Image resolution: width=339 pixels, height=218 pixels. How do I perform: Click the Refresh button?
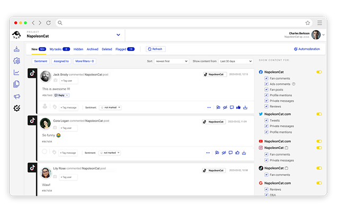(x=156, y=49)
